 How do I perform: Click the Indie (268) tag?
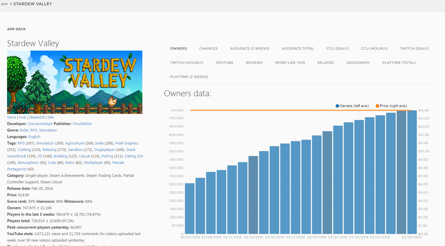pos(99,143)
